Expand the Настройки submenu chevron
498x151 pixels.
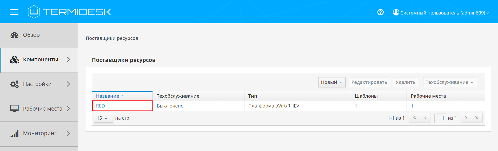68,84
